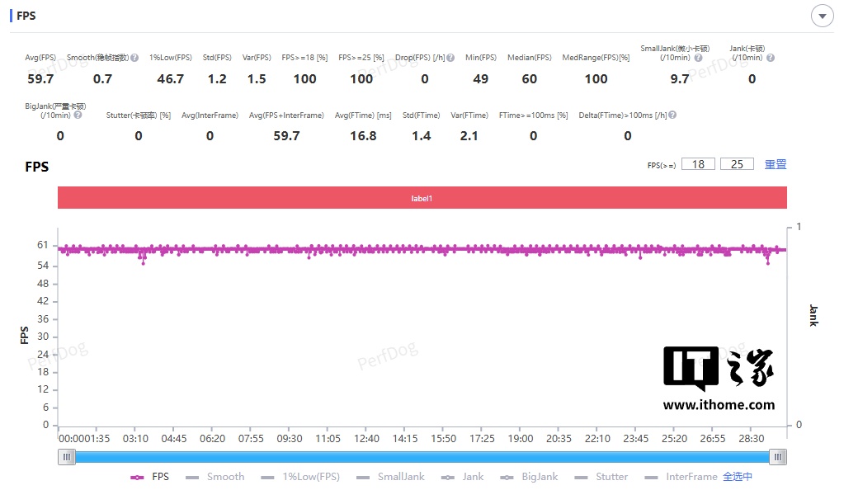Collapse the FPS panel with the arrow button
The height and width of the screenshot is (490, 844).
[822, 16]
